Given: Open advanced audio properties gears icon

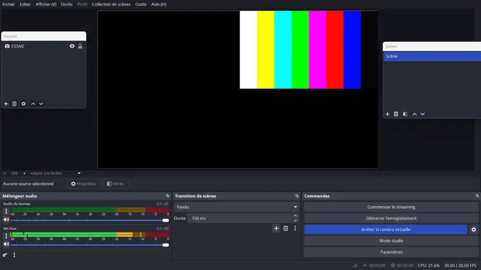Looking at the screenshot, I should click(5, 255).
